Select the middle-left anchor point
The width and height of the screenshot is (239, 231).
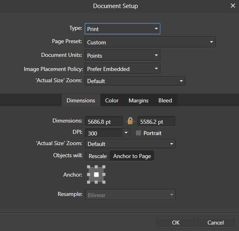click(89, 175)
